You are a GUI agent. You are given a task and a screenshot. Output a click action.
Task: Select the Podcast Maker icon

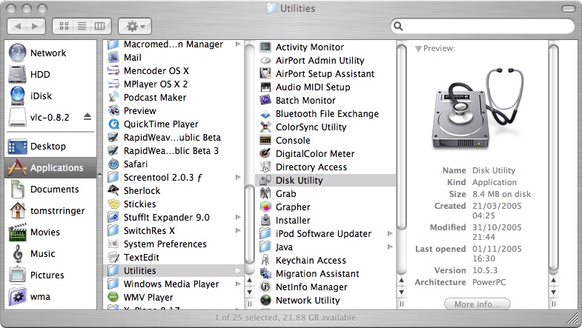113,98
